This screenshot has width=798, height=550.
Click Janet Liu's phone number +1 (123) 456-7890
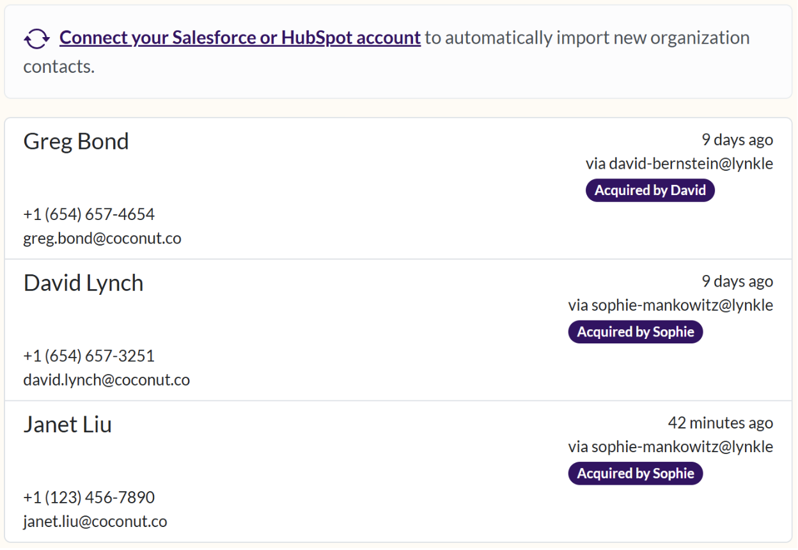point(89,498)
